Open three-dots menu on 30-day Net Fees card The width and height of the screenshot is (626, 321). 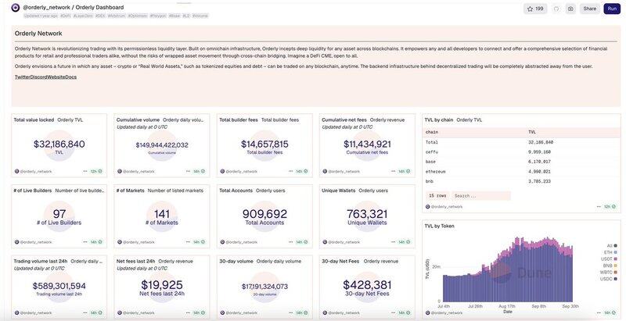pos(395,313)
